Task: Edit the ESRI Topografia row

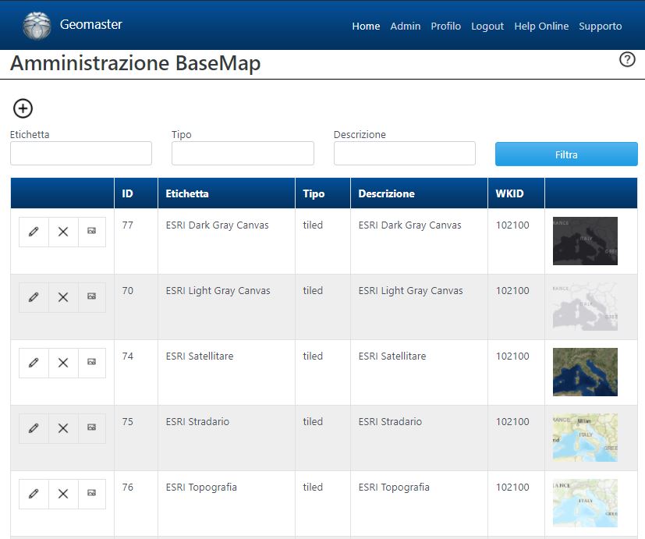Action: click(34, 494)
